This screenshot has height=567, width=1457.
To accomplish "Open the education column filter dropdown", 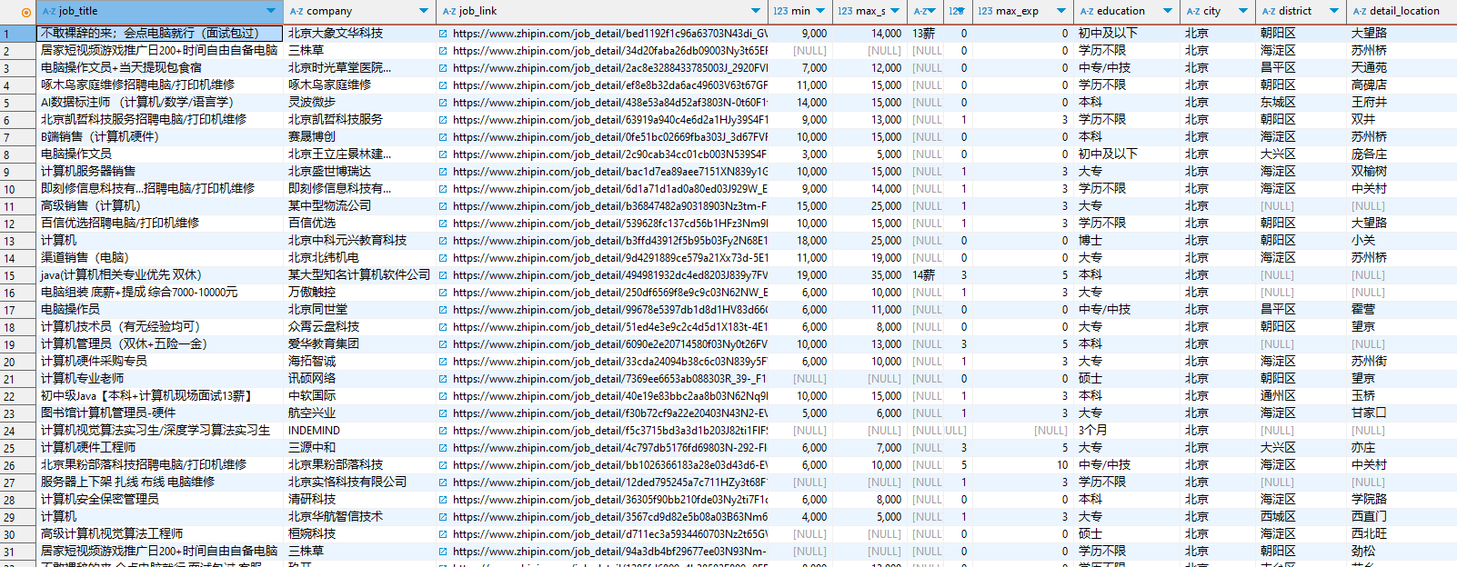I will 1168,11.
